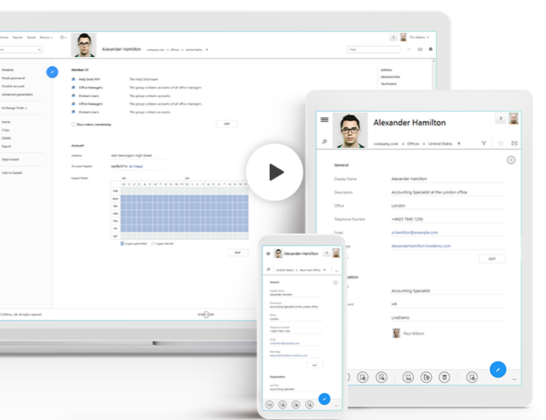Open more options dots in tablet bottom toolbar
Viewport: 546px width, 420px height.
tap(514, 379)
